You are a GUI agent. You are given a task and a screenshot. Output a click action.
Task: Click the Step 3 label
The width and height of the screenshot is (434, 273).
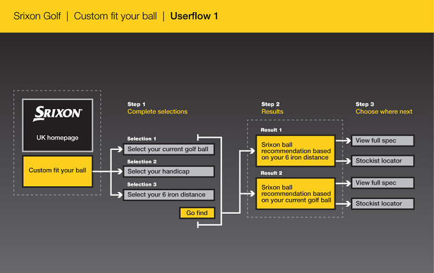click(365, 104)
